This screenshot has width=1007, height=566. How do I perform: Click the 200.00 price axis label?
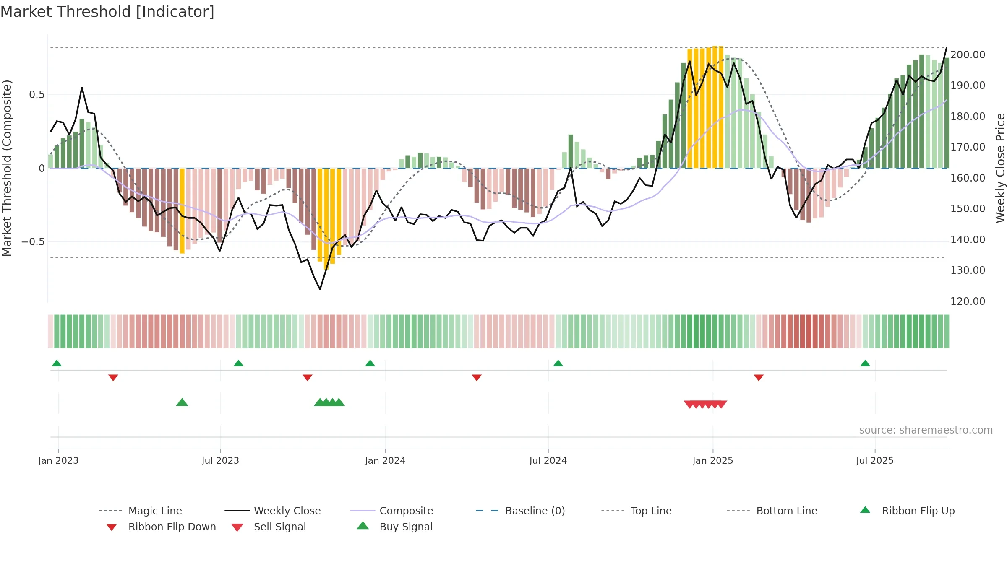pyautogui.click(x=968, y=55)
